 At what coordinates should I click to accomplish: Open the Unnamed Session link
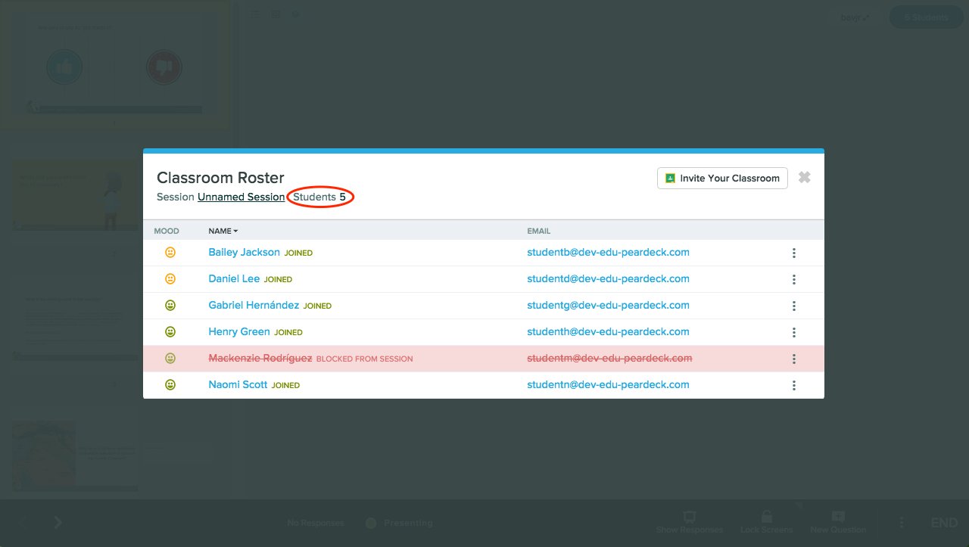pos(241,197)
